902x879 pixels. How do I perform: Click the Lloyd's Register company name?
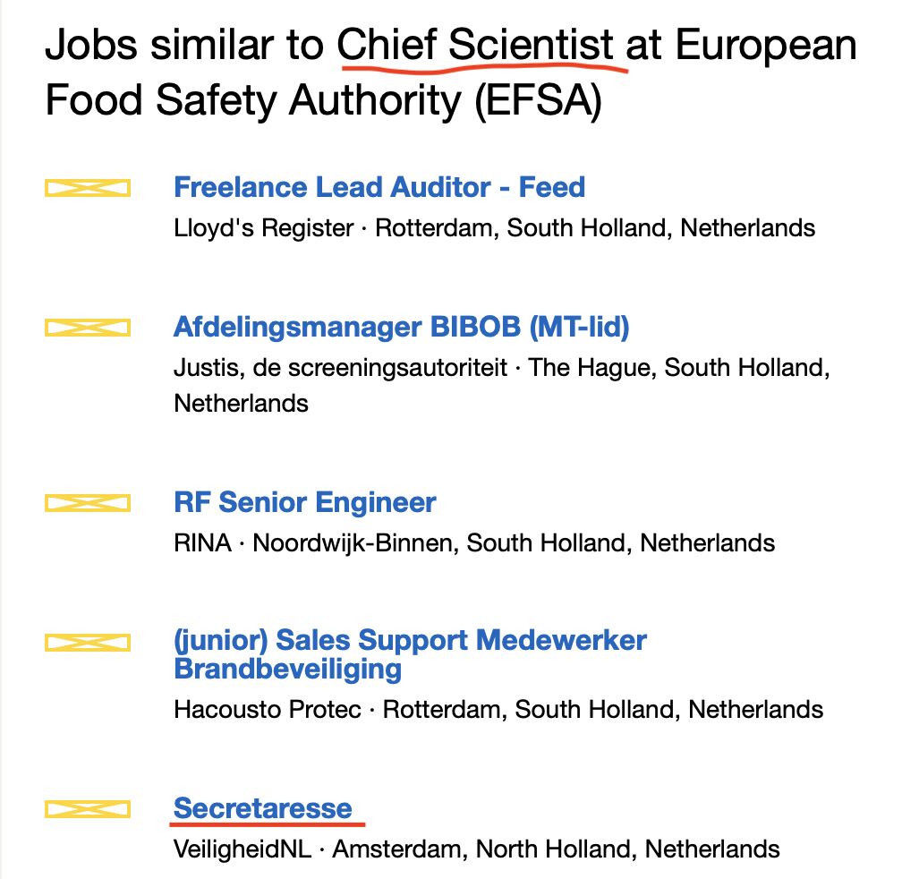pos(264,228)
